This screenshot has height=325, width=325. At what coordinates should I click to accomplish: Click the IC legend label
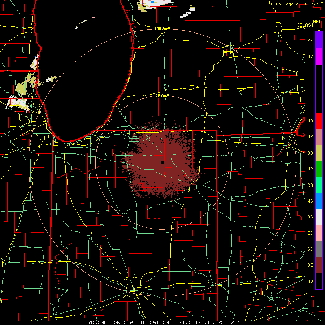[310, 233]
